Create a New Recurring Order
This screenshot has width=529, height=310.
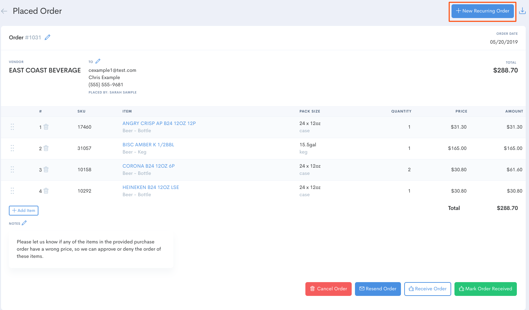(x=482, y=11)
